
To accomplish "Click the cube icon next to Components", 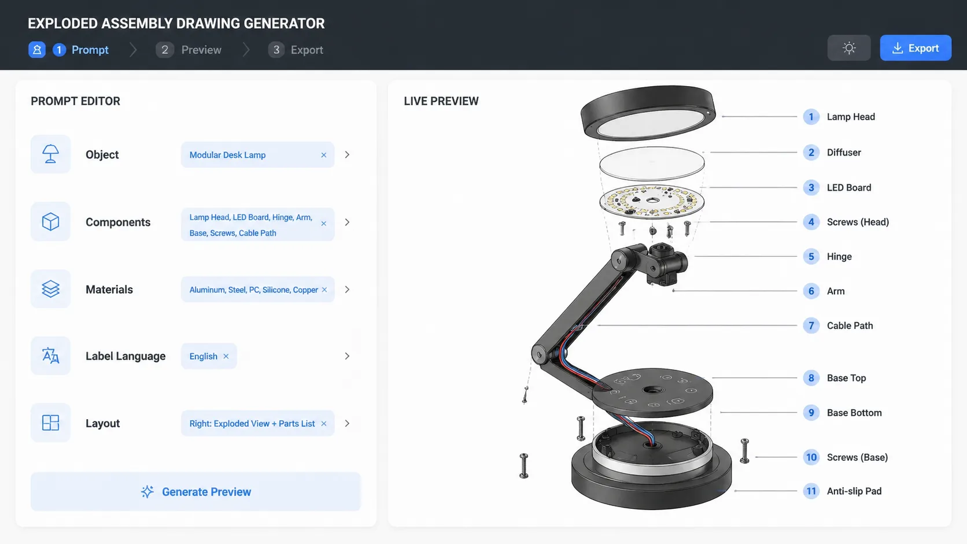I will pos(50,221).
